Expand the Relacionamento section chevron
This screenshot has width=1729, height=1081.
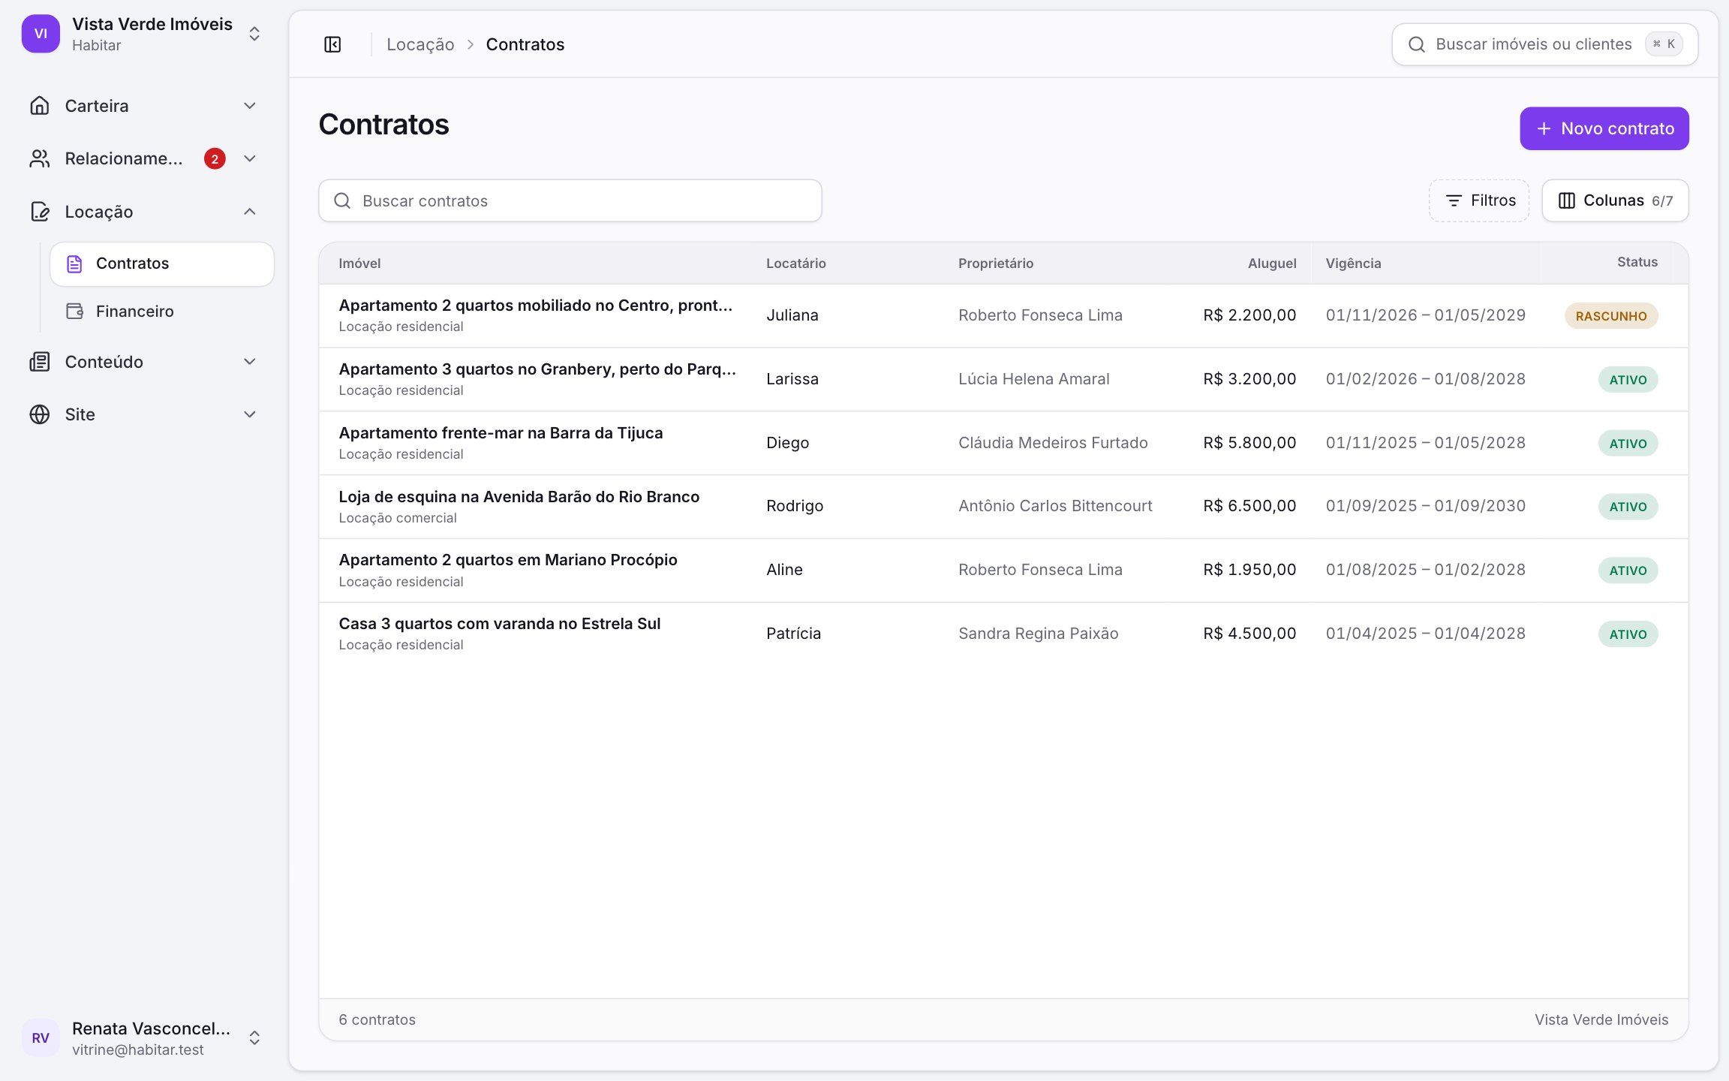250,158
